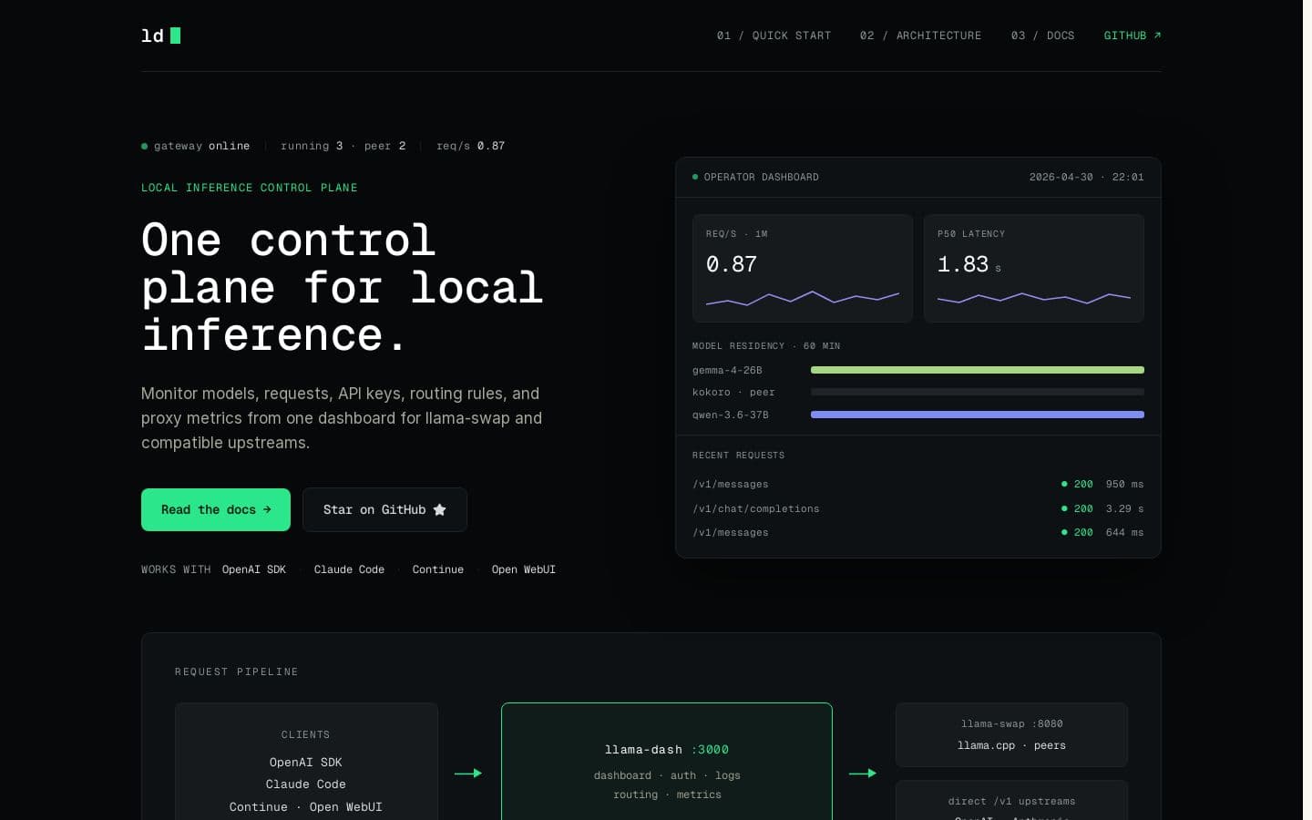This screenshot has width=1312, height=820.
Task: Go to the Architecture nav section
Action: click(x=920, y=36)
